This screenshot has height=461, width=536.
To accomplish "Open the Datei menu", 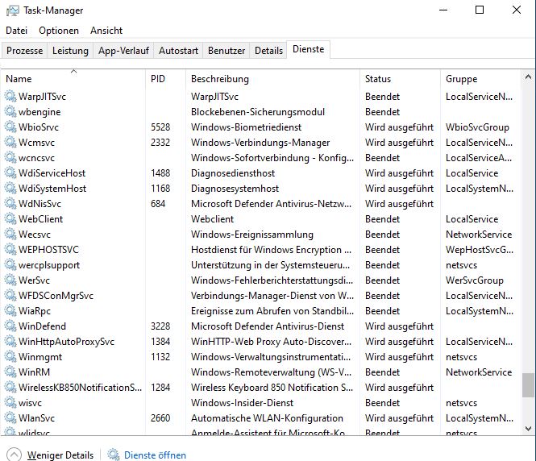I will [x=16, y=31].
